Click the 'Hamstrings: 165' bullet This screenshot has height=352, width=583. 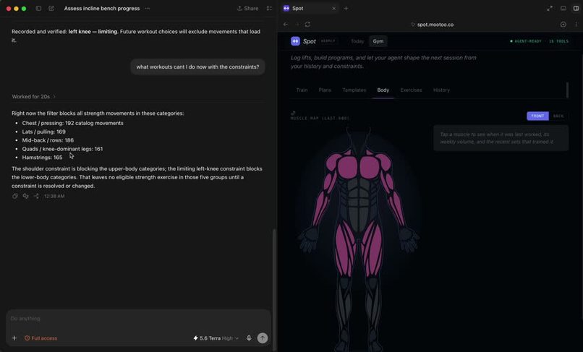[x=42, y=158]
